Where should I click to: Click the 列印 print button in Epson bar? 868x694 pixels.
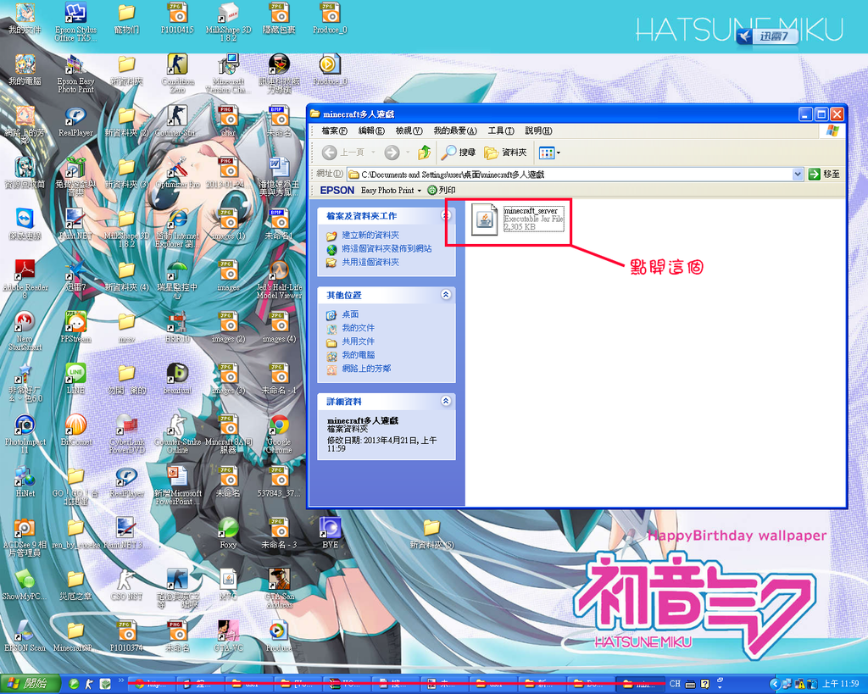(x=441, y=190)
